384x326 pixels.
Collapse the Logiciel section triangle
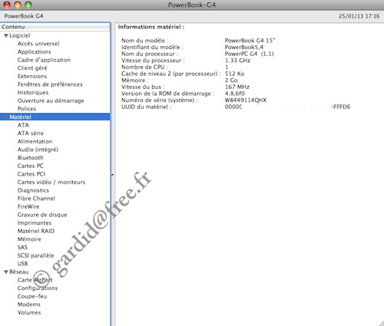pos(6,36)
